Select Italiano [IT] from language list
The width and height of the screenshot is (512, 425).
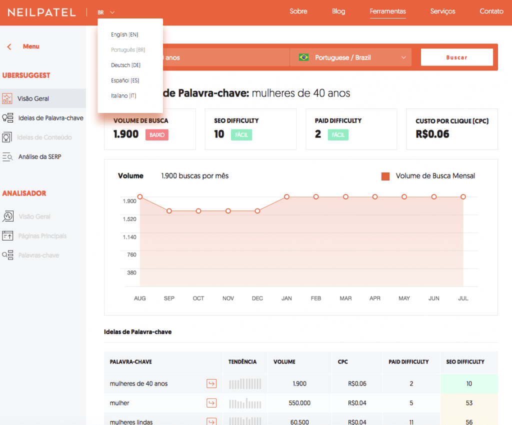pyautogui.click(x=123, y=95)
